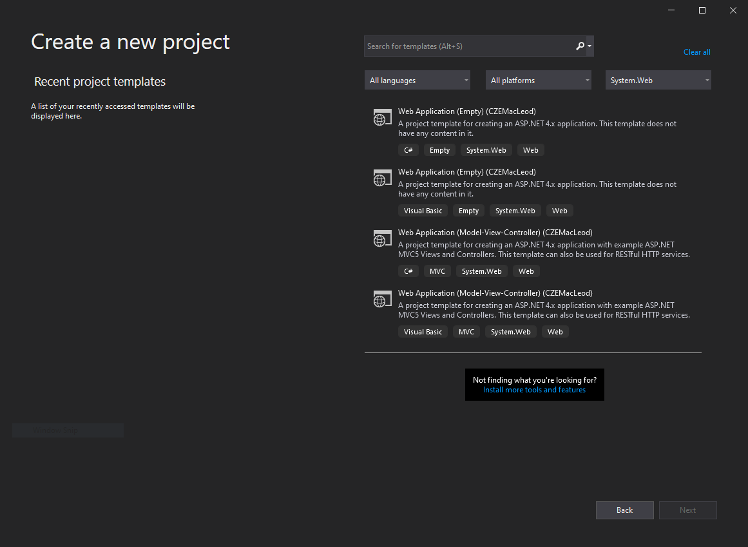Viewport: 748px width, 547px height.
Task: Click the Visual Basic Model-View-Controller template icon
Action: [x=382, y=299]
